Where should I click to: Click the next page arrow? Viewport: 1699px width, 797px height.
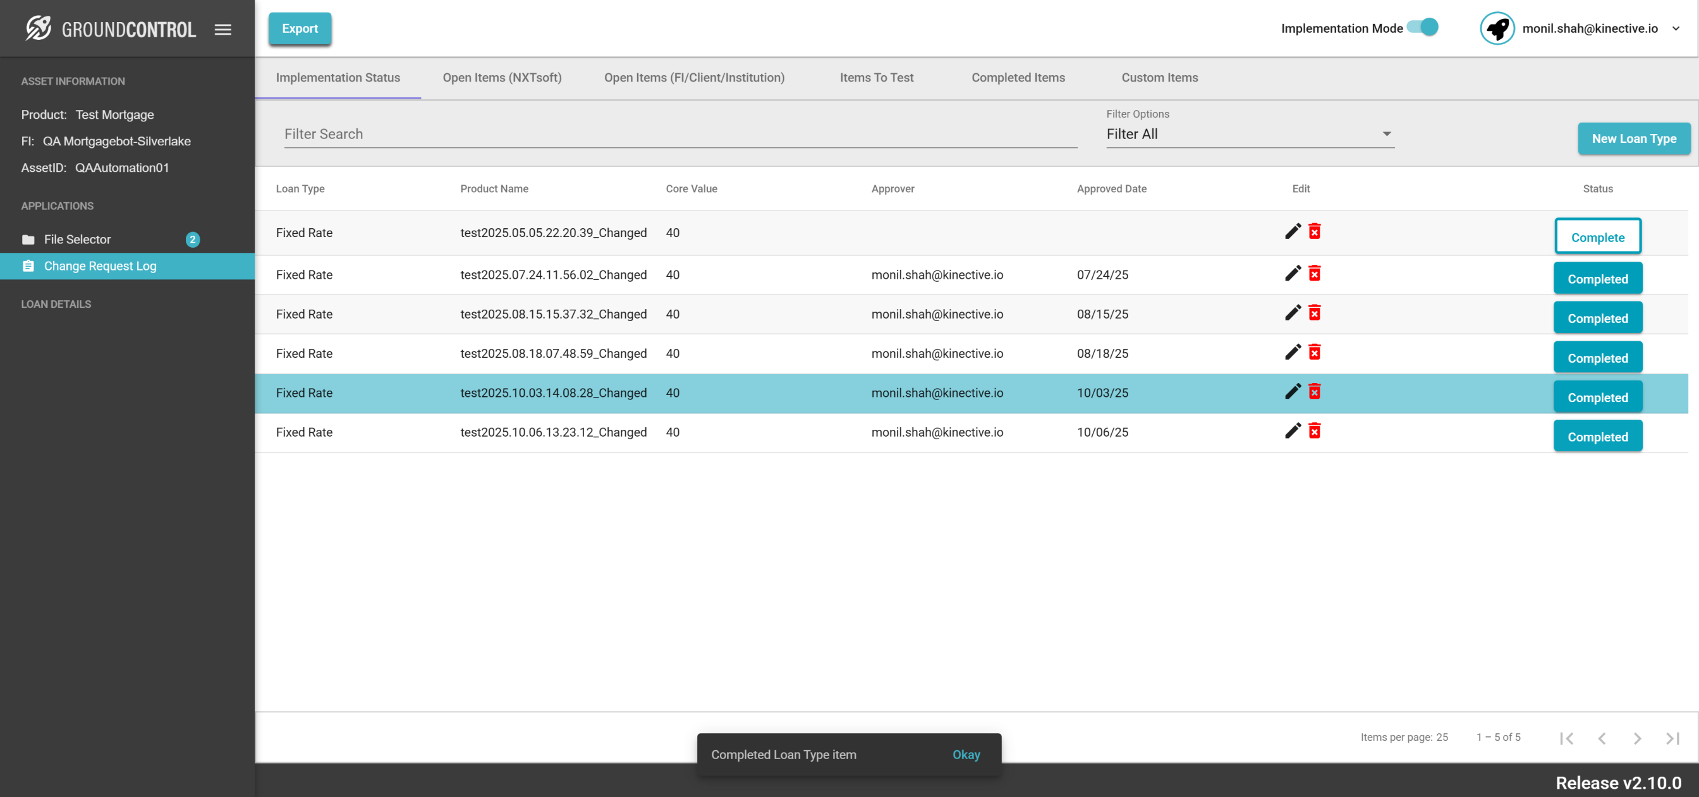coord(1637,738)
